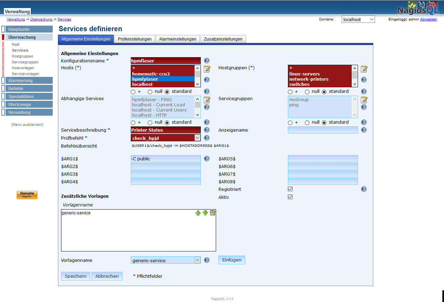Viewport: 444px width, 302px height.
Task: Open Vorlagenname generic-service dropdown
Action: [x=166, y=260]
